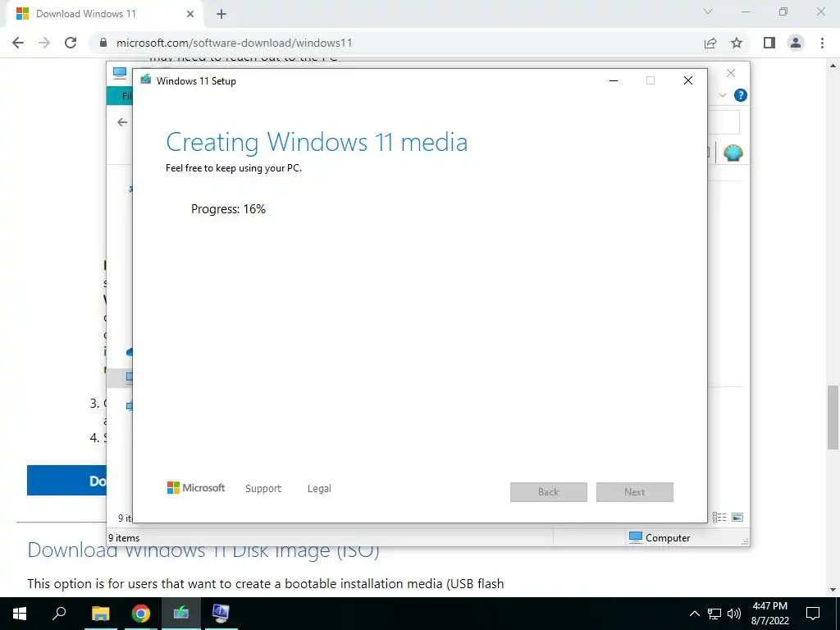This screenshot has height=630, width=840.
Task: Click the 9 items status text
Action: pos(124,538)
